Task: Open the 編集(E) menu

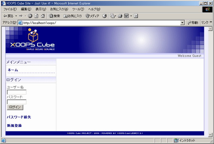Action: pyautogui.click(x=26, y=9)
